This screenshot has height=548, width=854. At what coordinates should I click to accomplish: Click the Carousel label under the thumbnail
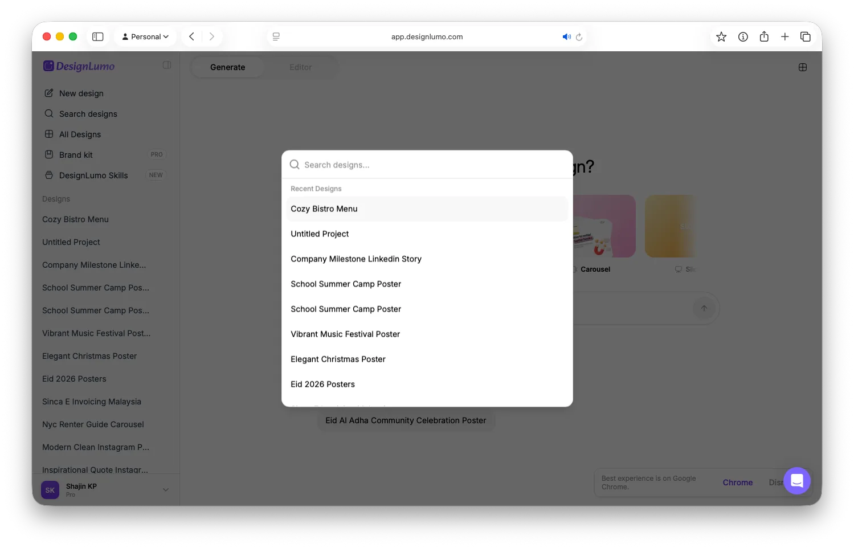click(595, 269)
